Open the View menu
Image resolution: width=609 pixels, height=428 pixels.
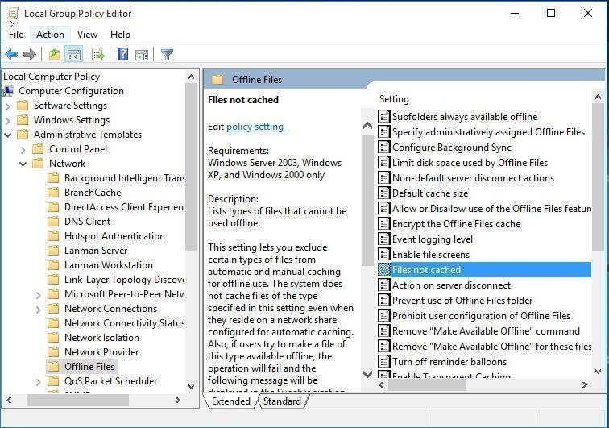pyautogui.click(x=87, y=35)
